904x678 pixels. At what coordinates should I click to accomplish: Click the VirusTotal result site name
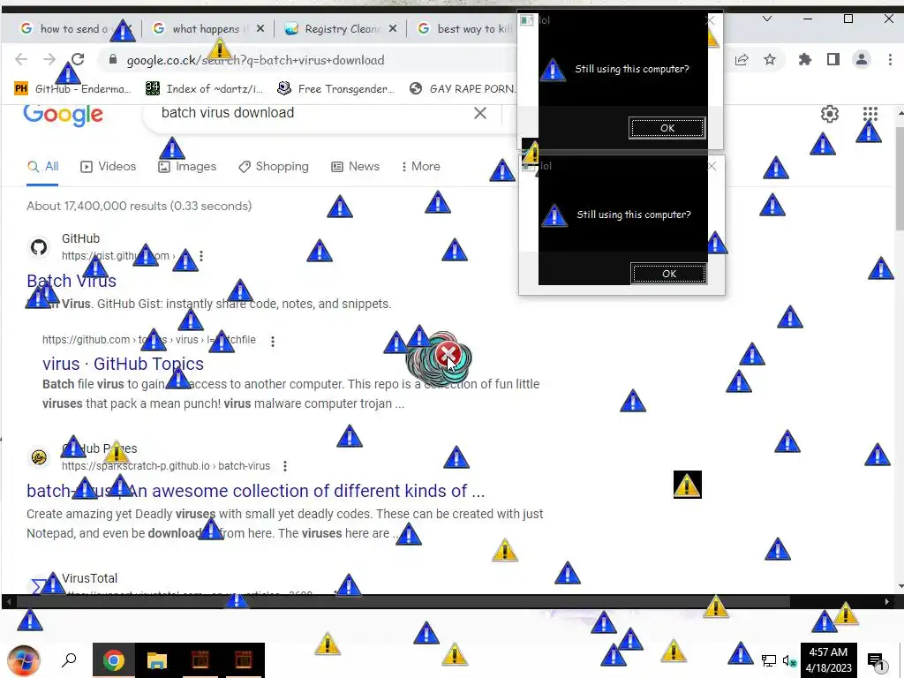[89, 578]
